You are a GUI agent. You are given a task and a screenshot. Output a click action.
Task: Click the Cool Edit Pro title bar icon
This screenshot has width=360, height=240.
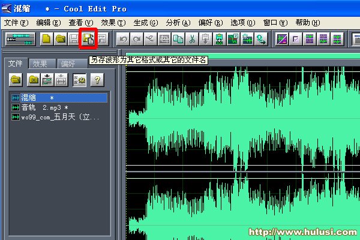click(7, 8)
